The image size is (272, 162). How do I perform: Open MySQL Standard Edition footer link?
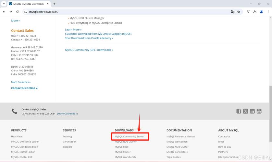(x=24, y=147)
